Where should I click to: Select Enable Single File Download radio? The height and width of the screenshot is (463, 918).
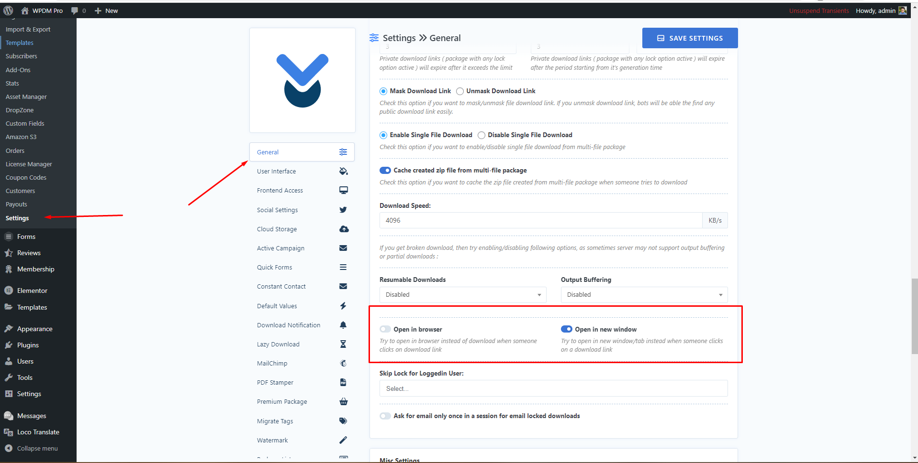[383, 135]
